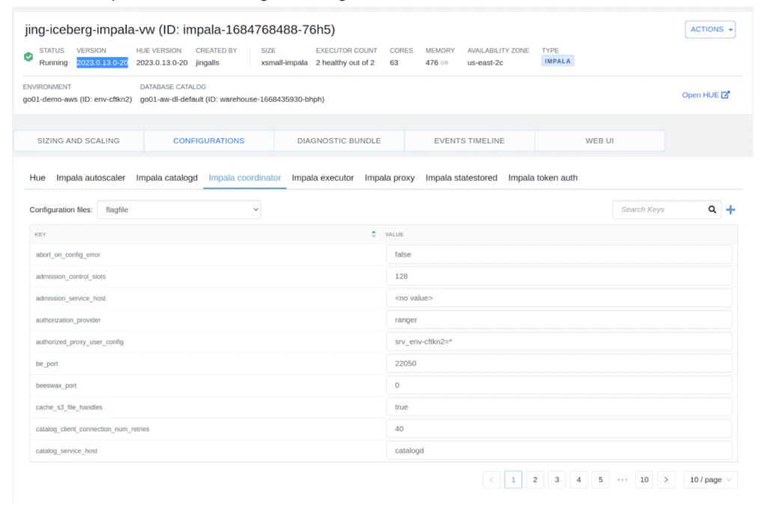The image size is (767, 511).
Task: Click the previous page arrow in pagination
Action: coord(491,480)
